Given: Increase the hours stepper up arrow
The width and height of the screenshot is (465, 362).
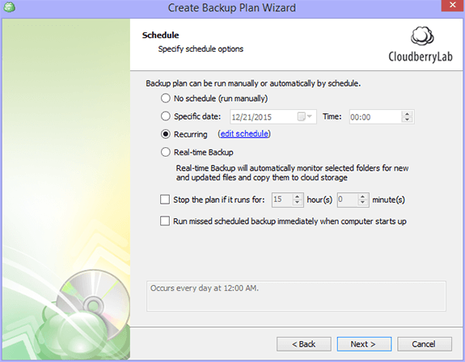Looking at the screenshot, I should [x=297, y=196].
